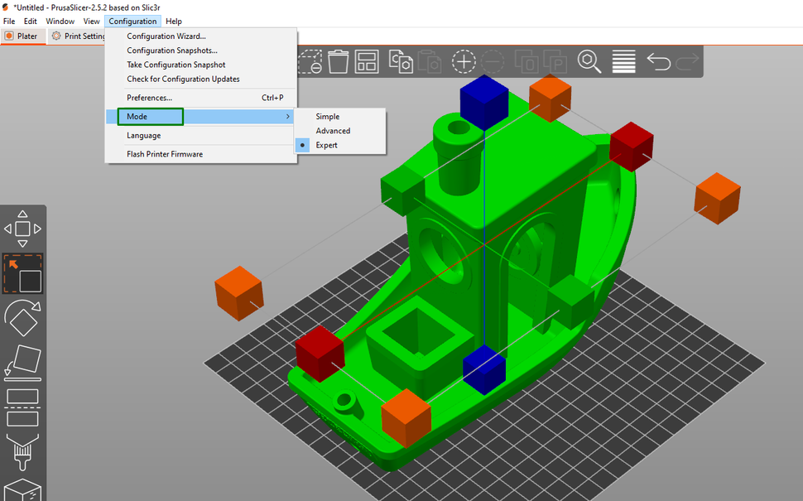Click the Arrange plate icon
The height and width of the screenshot is (501, 803).
(367, 61)
